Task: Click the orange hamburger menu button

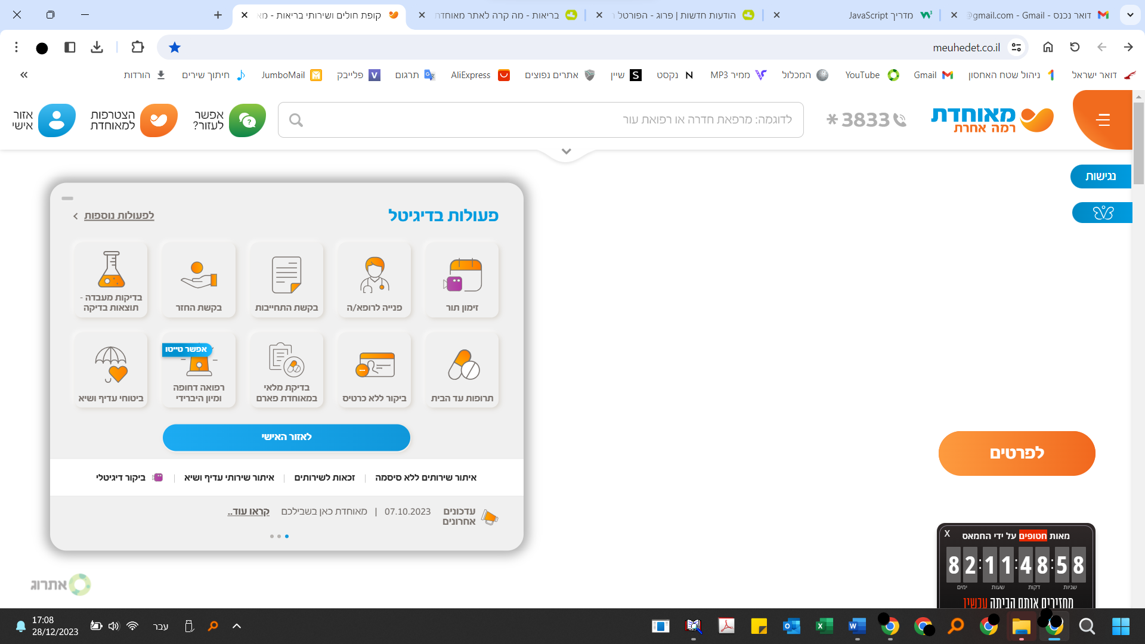Action: pyautogui.click(x=1103, y=120)
